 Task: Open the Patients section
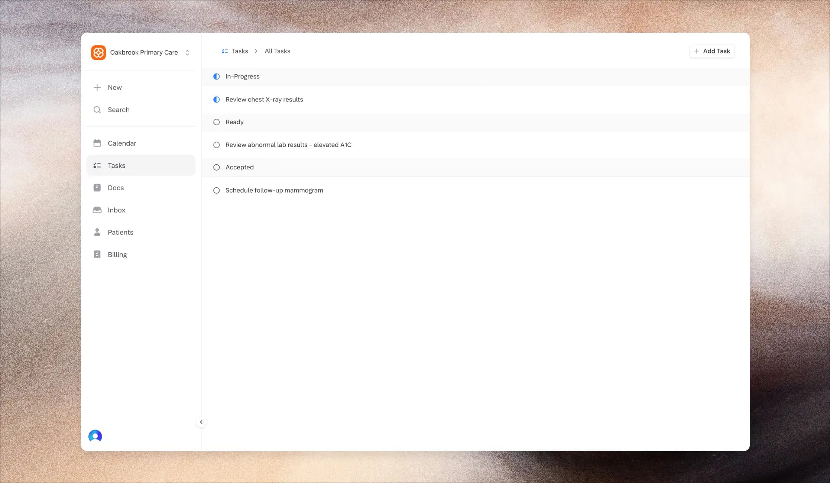tap(120, 232)
